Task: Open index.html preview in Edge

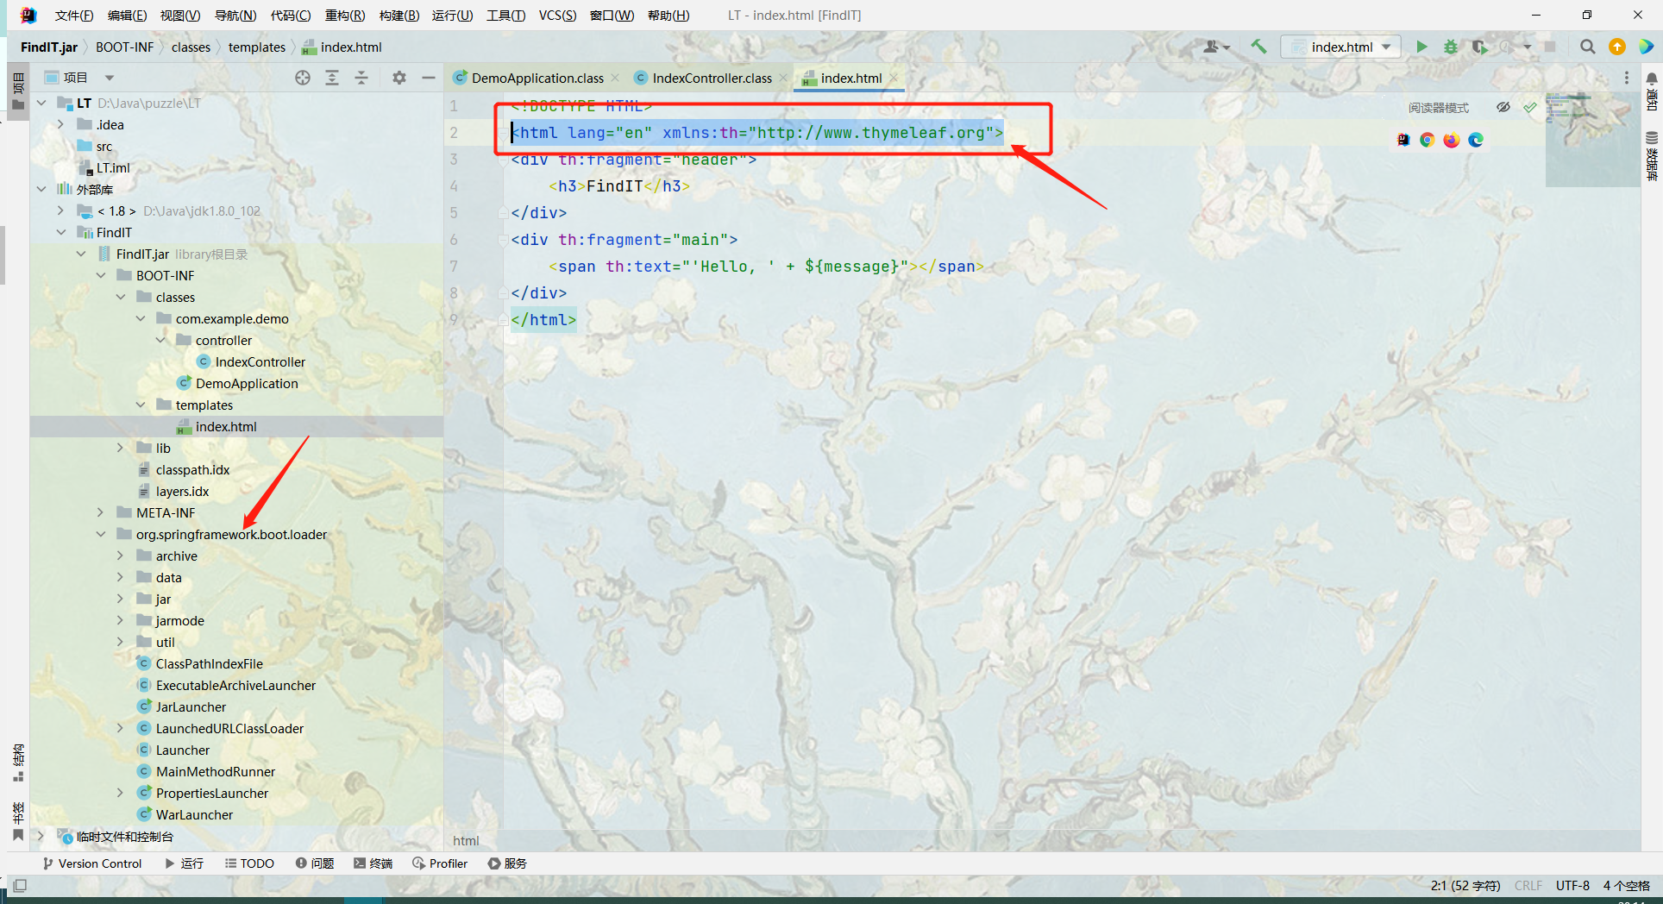Action: [1476, 140]
